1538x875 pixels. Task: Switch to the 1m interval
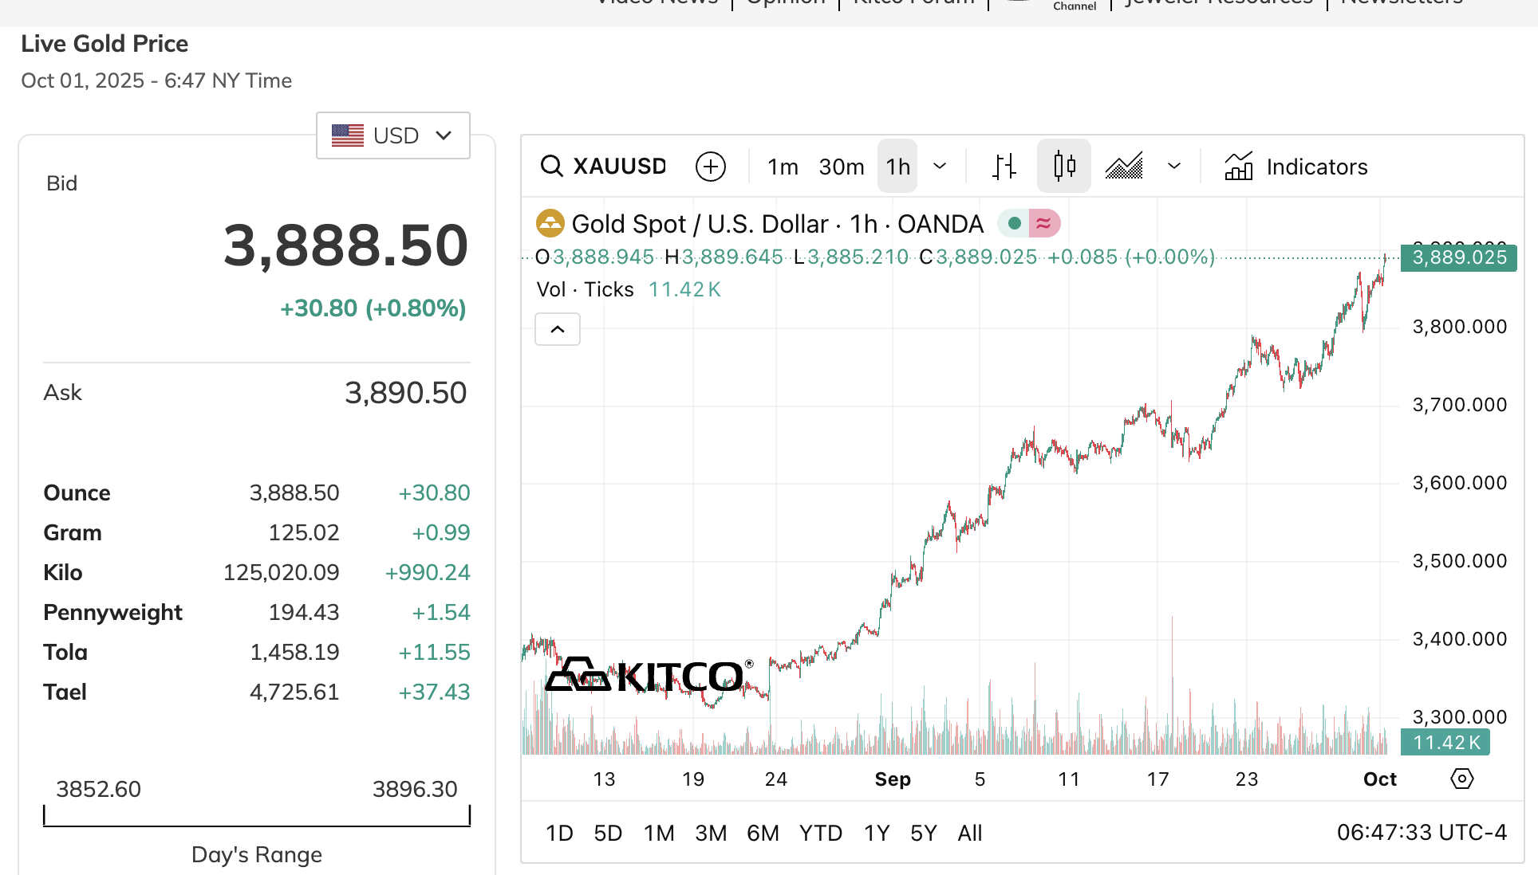click(x=783, y=167)
